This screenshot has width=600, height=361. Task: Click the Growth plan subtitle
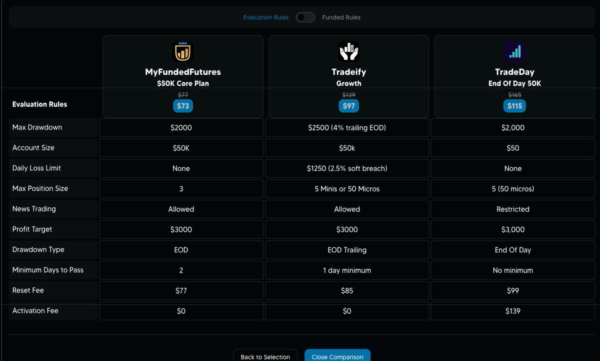click(348, 83)
